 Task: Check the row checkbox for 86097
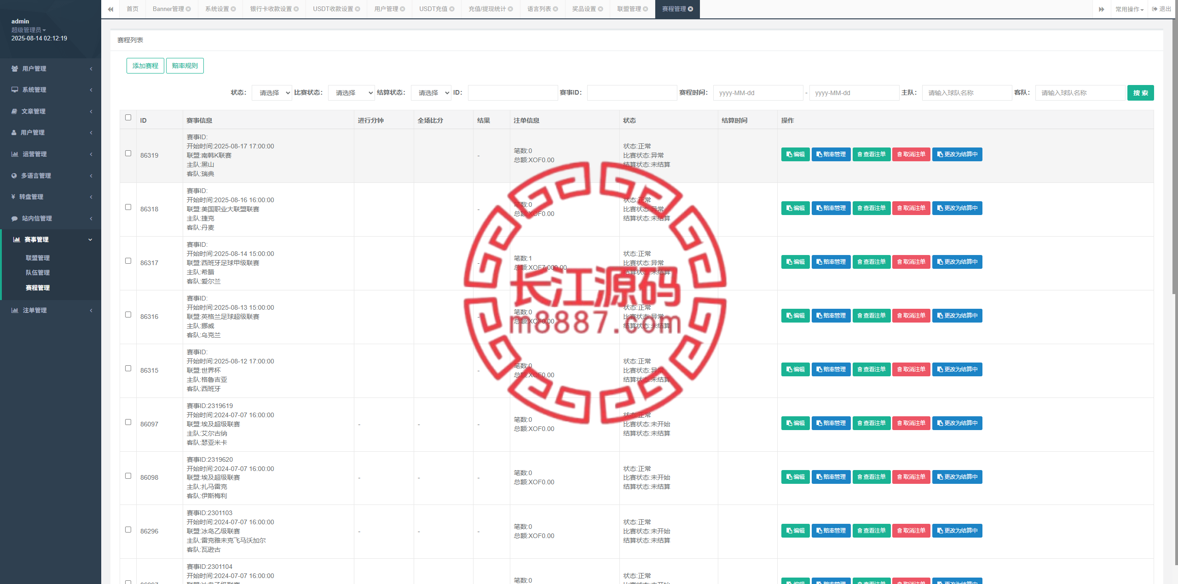click(x=128, y=422)
